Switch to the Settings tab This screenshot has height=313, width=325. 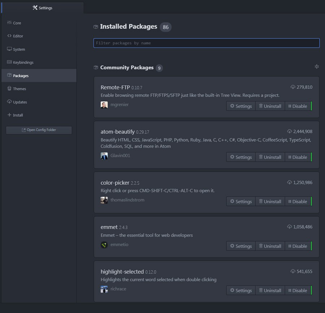tap(43, 8)
